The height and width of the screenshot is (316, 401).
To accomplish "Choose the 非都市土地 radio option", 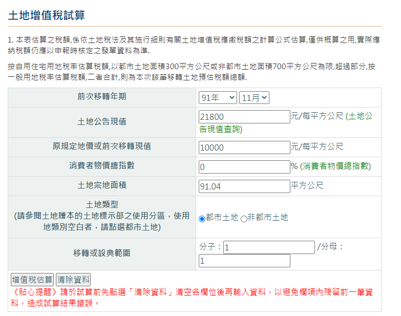I will point(244,218).
